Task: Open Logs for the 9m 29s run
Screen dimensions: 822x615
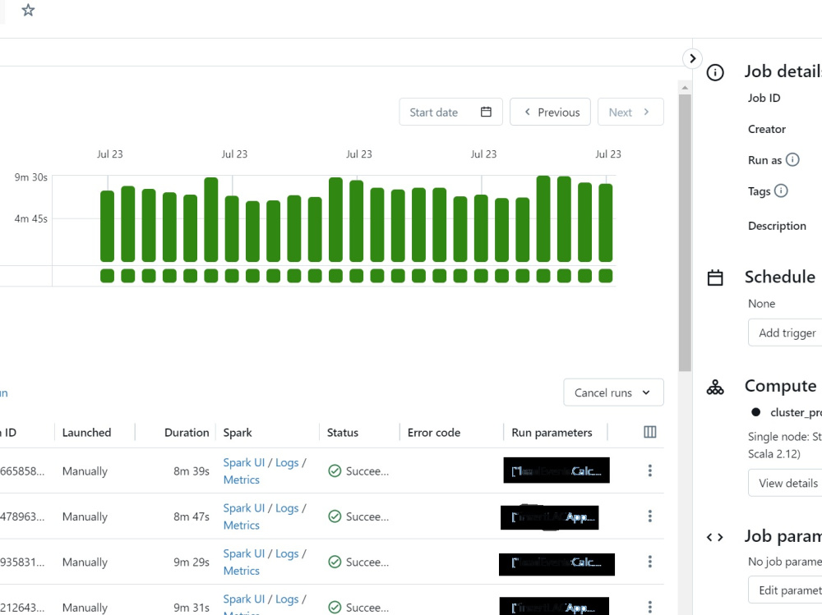Action: coord(287,553)
